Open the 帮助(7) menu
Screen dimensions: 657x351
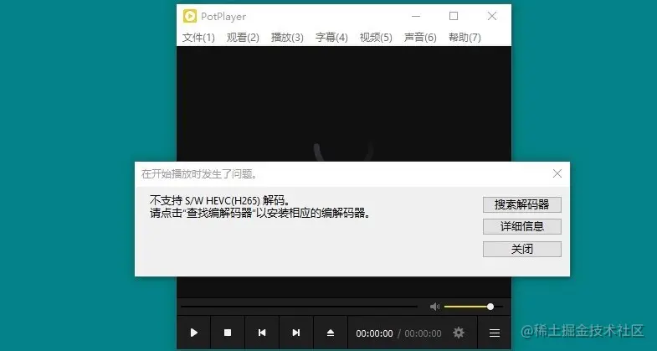465,38
